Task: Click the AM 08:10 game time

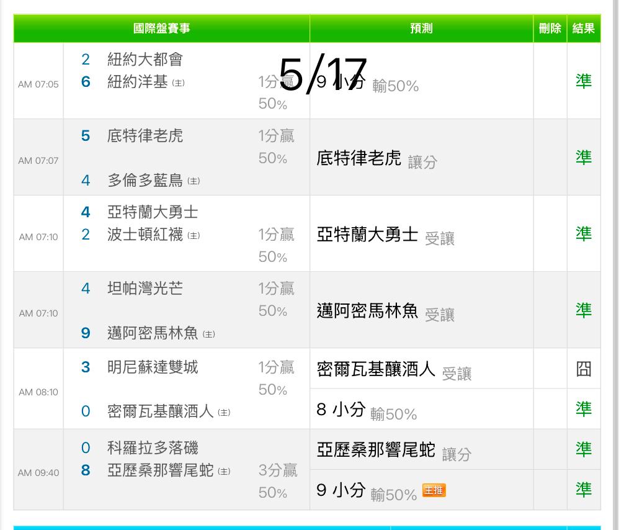Action: [x=38, y=393]
